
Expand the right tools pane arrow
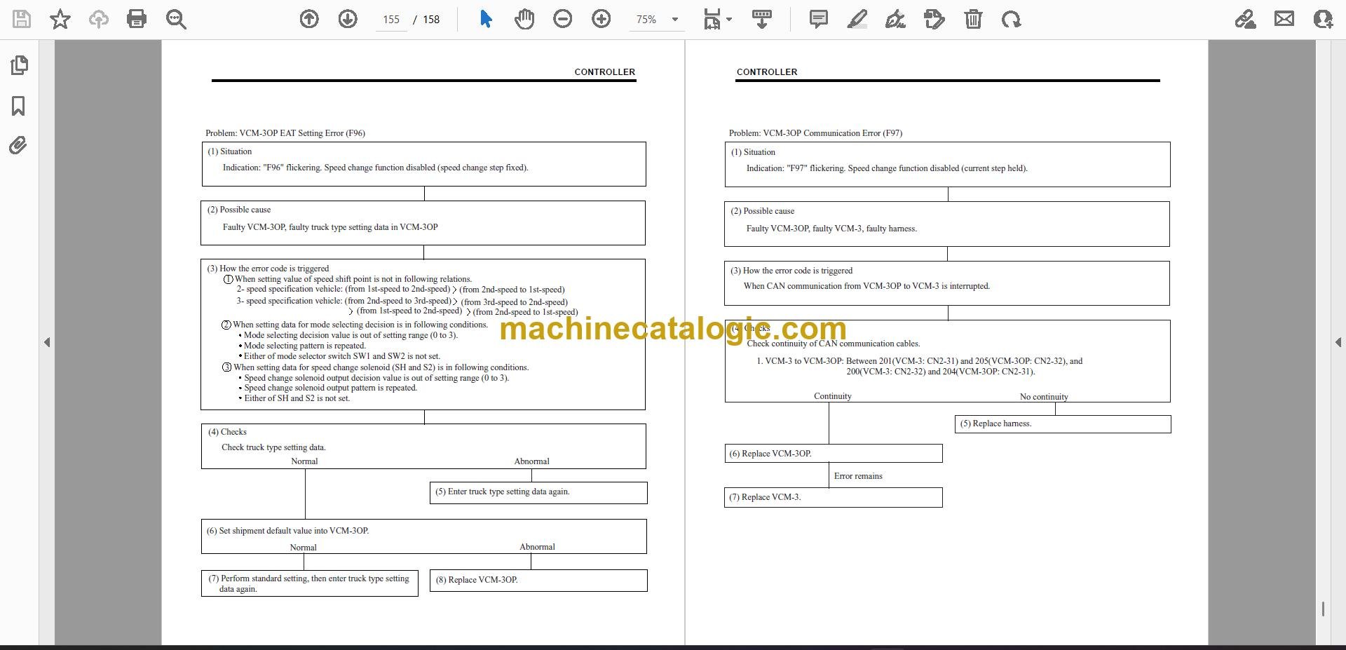point(1338,342)
